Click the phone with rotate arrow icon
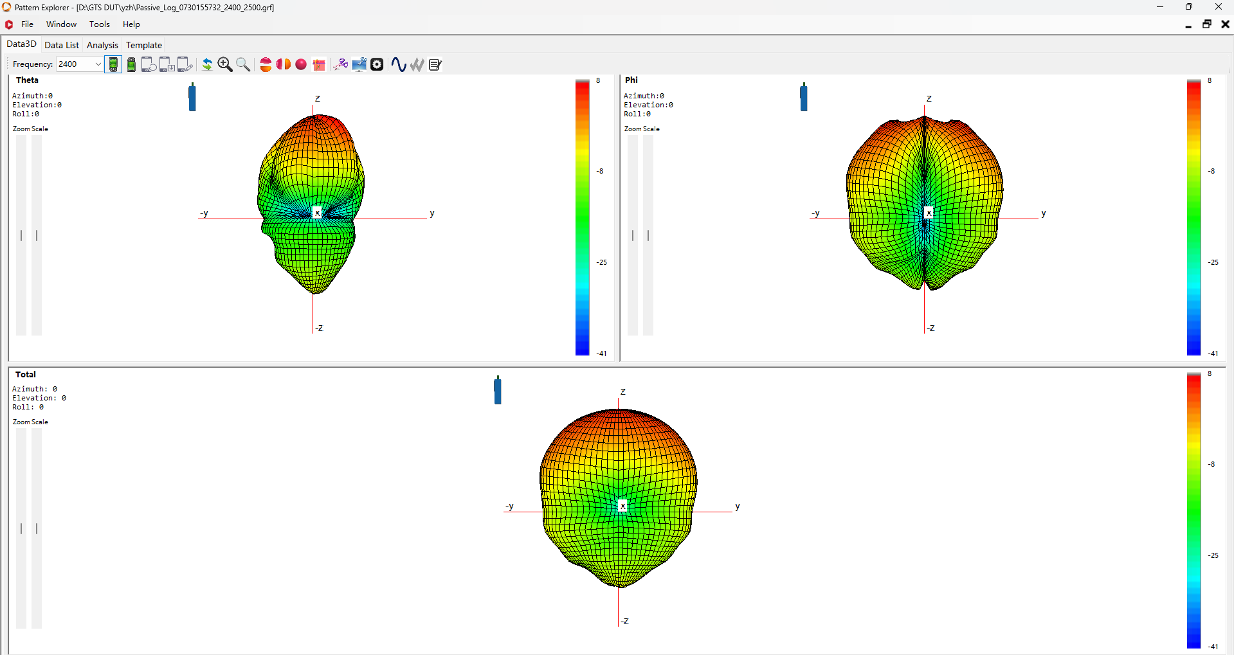1234x655 pixels. [x=149, y=64]
